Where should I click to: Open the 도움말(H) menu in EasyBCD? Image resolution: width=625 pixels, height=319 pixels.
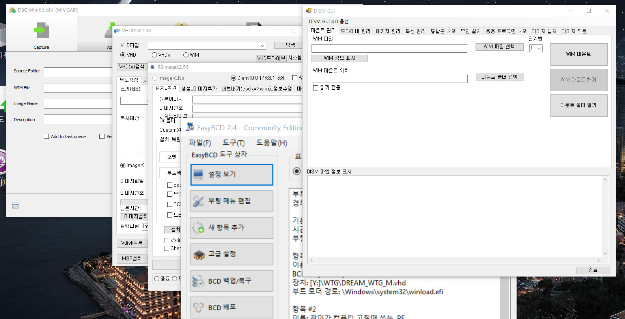(272, 143)
